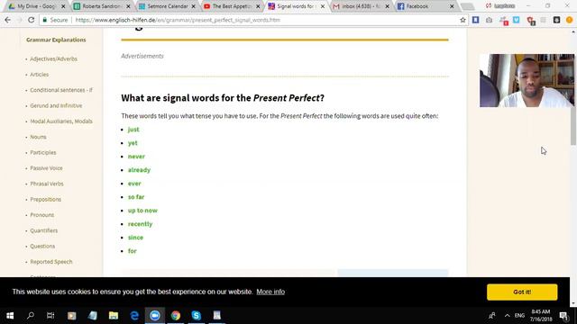Click the signal word 'since'
The height and width of the screenshot is (324, 577).
click(x=135, y=238)
